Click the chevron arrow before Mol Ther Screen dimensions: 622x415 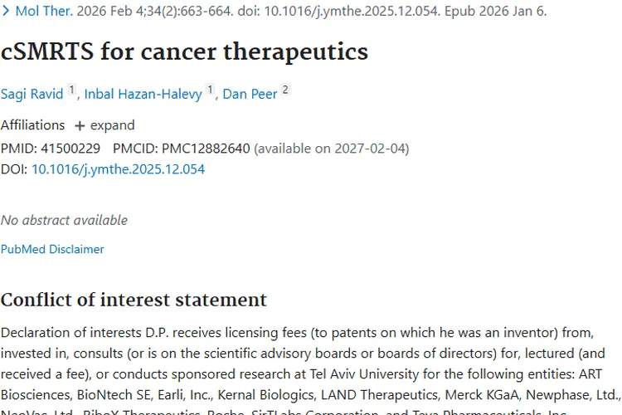pos(6,12)
